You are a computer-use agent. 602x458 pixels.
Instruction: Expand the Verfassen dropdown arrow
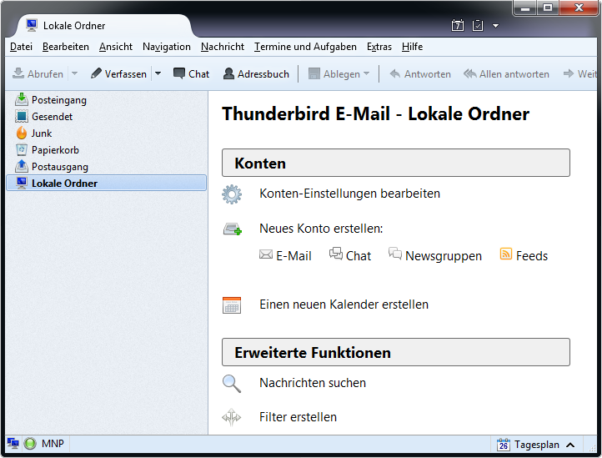[x=158, y=74]
